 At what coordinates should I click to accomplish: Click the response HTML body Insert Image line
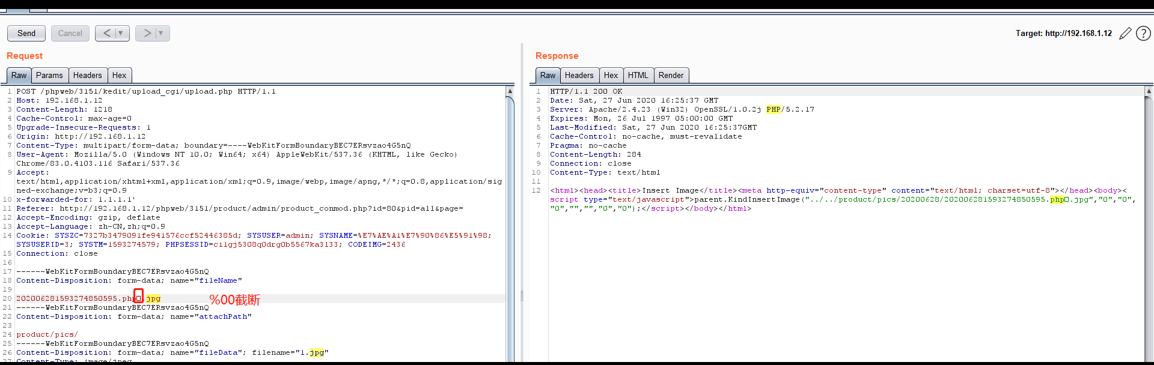(843, 199)
